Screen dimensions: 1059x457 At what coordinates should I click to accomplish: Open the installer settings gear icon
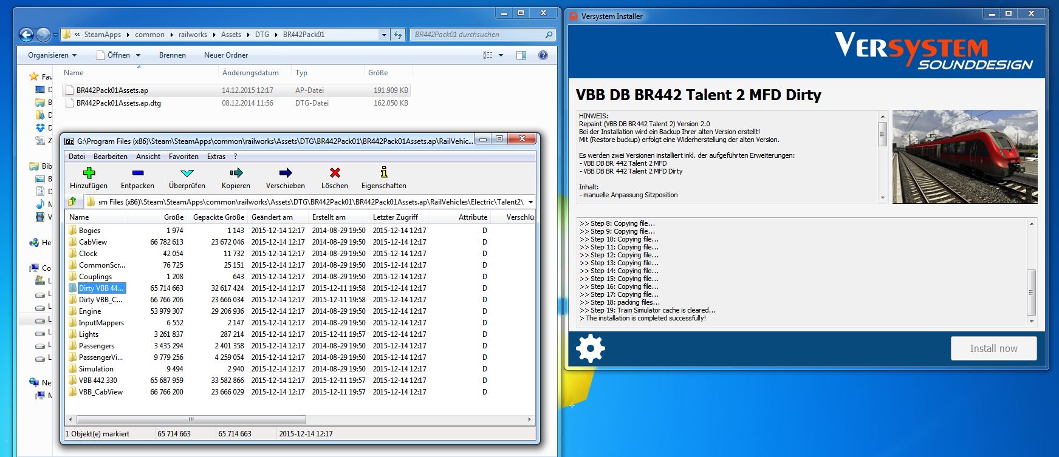point(591,348)
